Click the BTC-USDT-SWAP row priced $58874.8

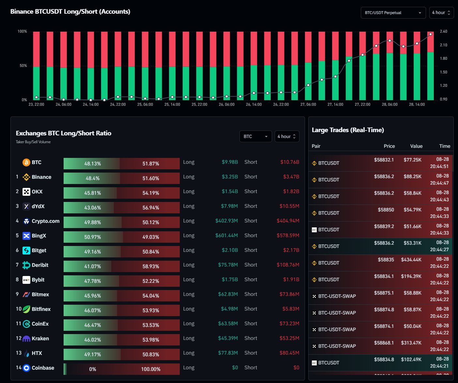[x=381, y=313]
